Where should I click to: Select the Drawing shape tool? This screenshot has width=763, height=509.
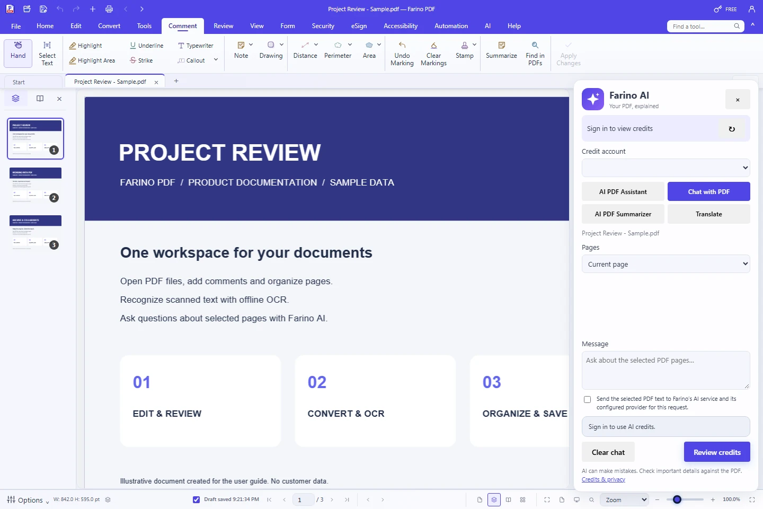[x=271, y=51]
